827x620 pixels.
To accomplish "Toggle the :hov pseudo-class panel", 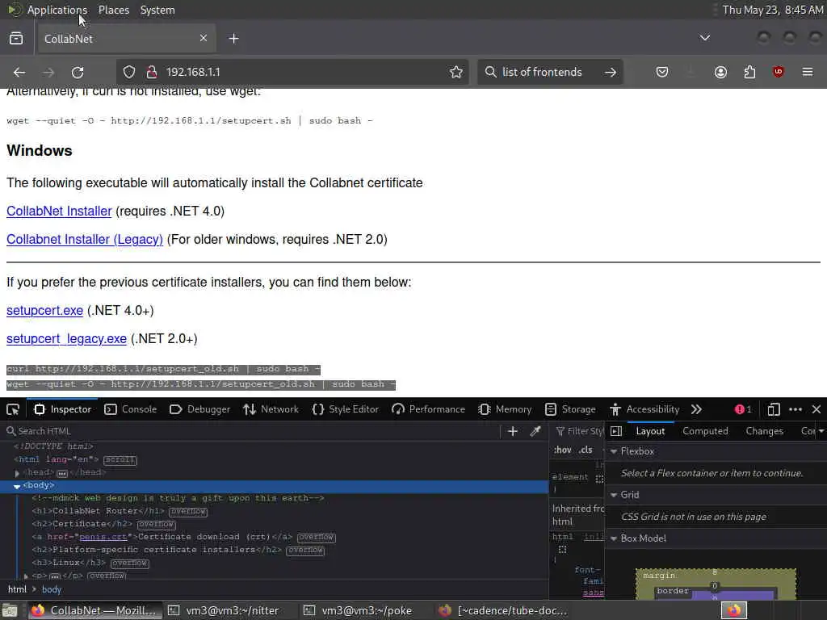I will click(563, 450).
